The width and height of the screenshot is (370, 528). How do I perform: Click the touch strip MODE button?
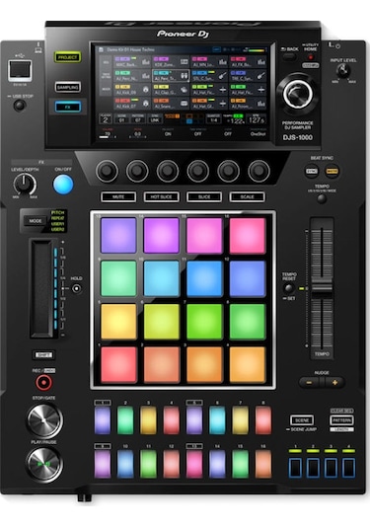tap(36, 221)
